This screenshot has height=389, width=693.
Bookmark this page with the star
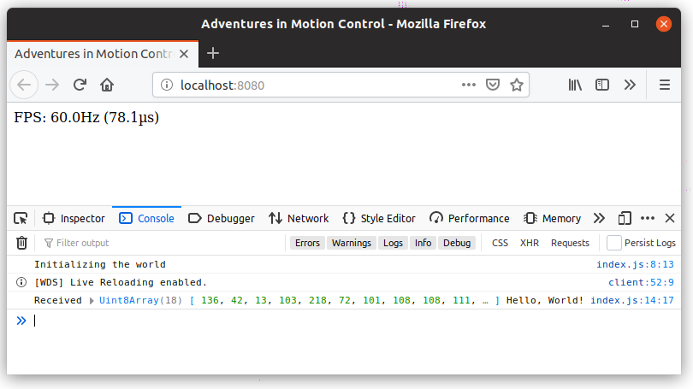tap(516, 85)
